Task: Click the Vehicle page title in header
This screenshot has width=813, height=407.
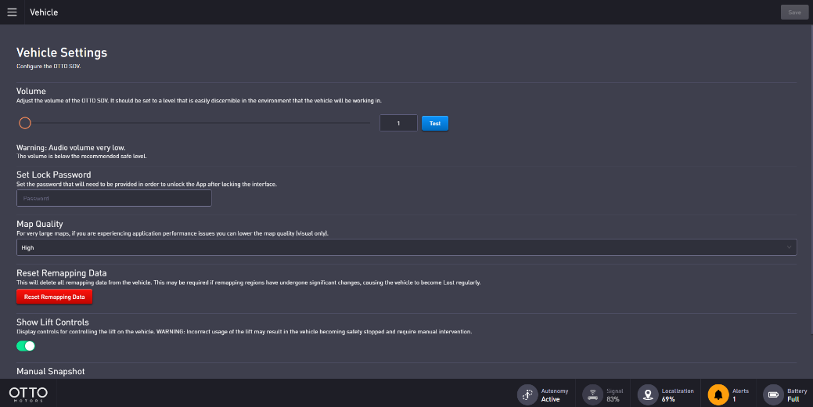Action: (x=44, y=13)
